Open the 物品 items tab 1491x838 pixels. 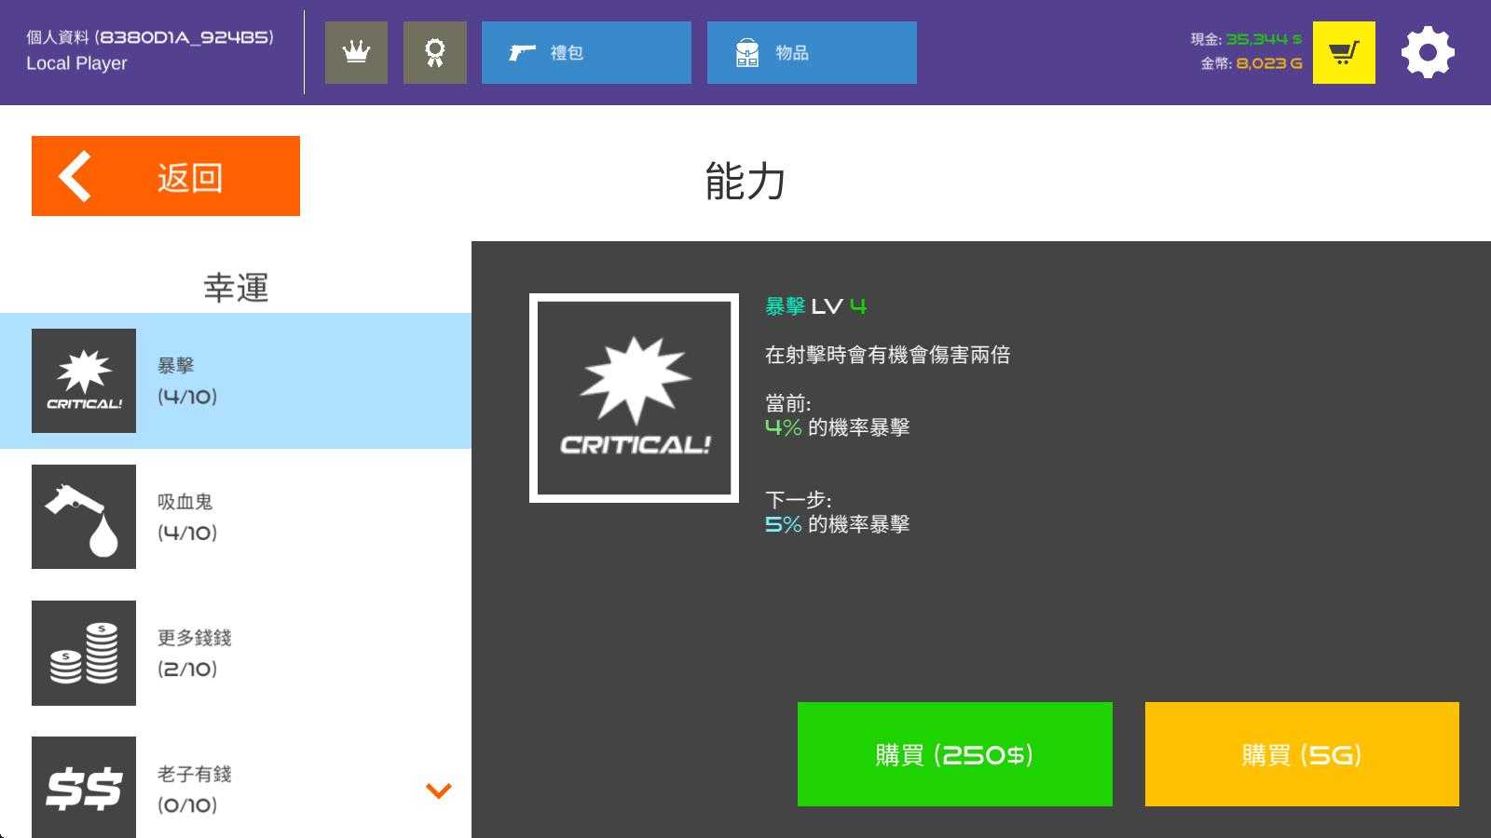click(x=812, y=53)
